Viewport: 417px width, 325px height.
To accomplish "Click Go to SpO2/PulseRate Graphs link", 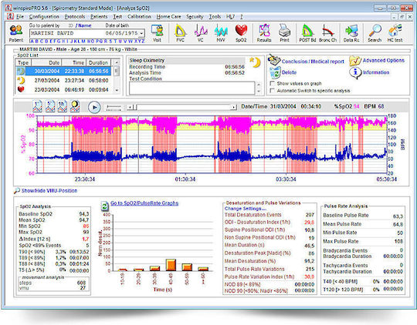I will [144, 203].
